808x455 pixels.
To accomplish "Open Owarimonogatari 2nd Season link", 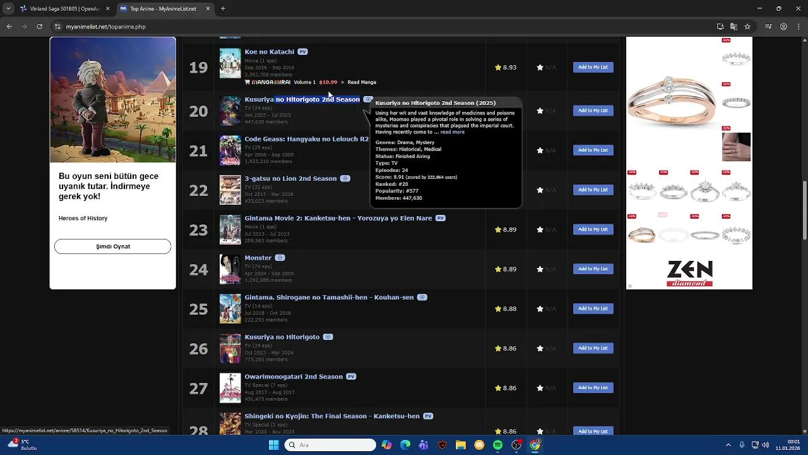I will (x=294, y=377).
